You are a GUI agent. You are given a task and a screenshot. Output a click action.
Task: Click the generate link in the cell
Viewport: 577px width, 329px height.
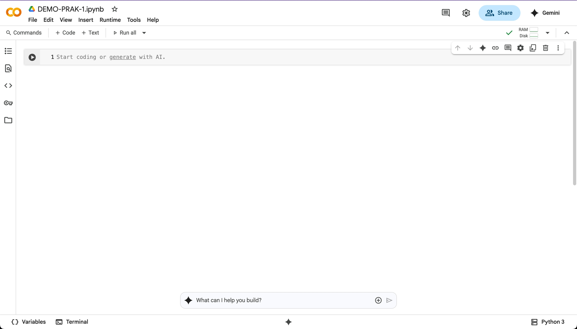coord(122,57)
